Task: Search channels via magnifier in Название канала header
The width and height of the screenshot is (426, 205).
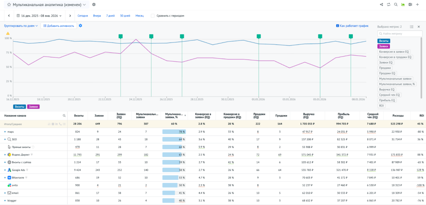Action: coord(64,116)
